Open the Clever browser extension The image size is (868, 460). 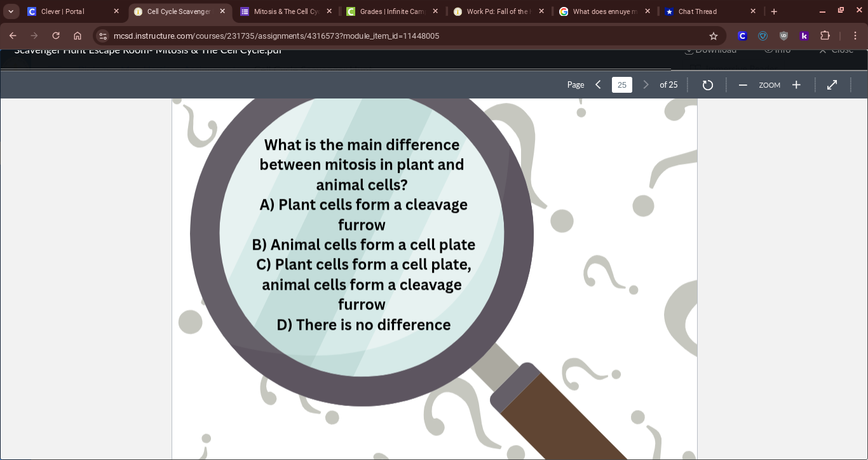(742, 36)
